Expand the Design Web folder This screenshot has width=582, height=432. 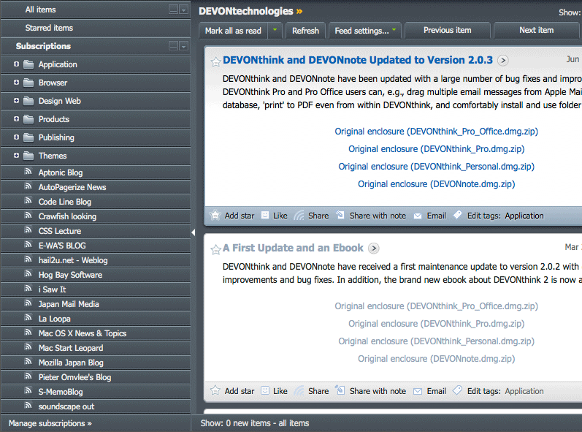[x=16, y=100]
